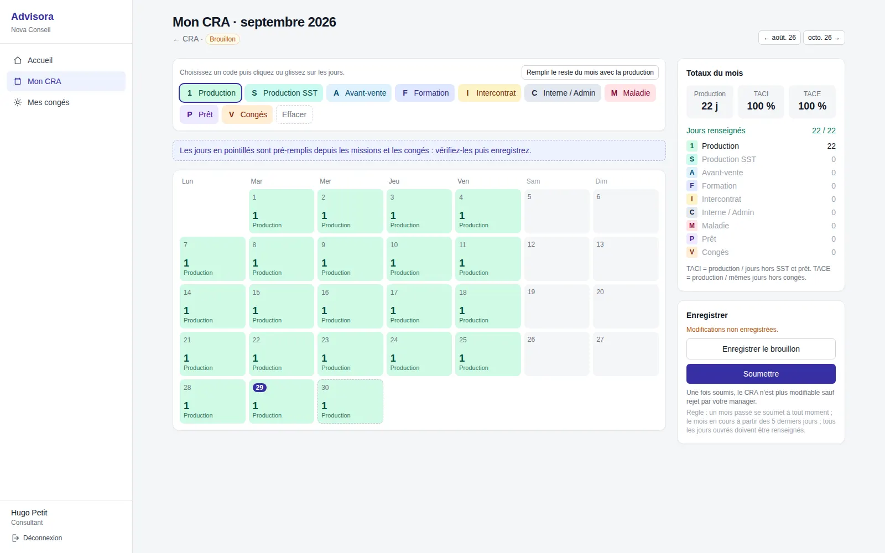The width and height of the screenshot is (885, 553).
Task: Choose the Interne / Admin code
Action: (563, 93)
